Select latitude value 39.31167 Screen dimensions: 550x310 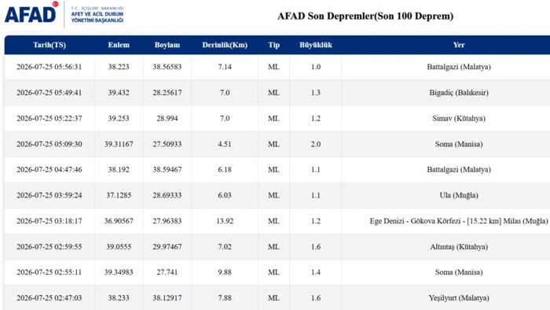119,144
